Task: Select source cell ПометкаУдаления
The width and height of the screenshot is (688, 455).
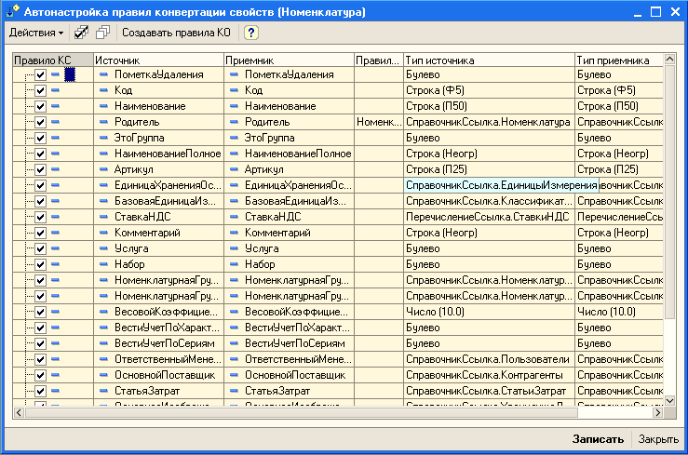Action: click(159, 74)
